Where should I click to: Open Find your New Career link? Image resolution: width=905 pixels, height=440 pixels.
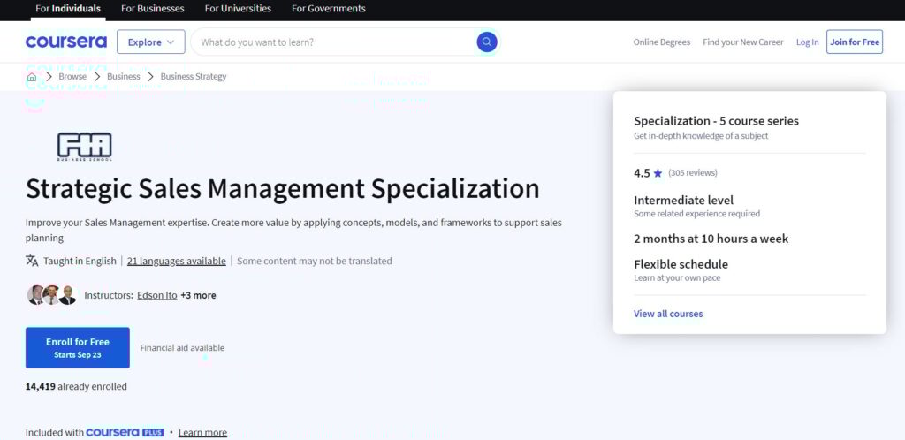click(x=742, y=42)
